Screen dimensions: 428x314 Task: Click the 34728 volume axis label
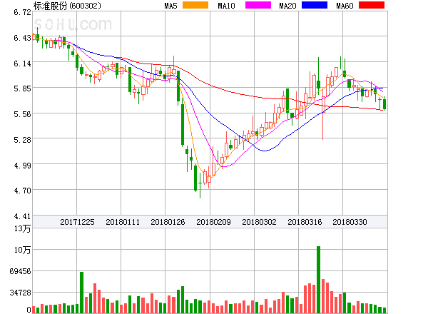coord(20,293)
